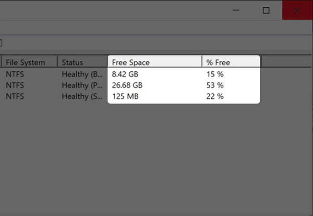
Task: Close the window with the red X
Action: (x=297, y=10)
